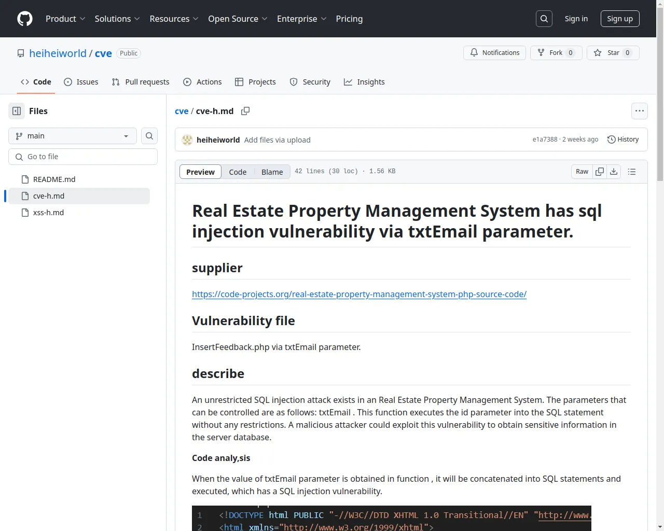Click the supplier heading
Viewport: 664px width, 531px height.
click(217, 268)
